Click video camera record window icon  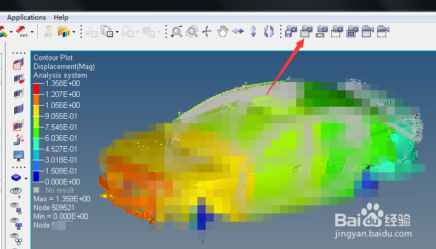click(367, 31)
